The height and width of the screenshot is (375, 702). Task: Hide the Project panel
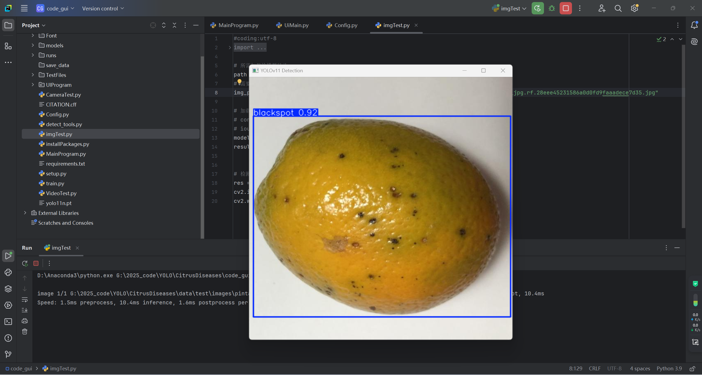point(196,25)
